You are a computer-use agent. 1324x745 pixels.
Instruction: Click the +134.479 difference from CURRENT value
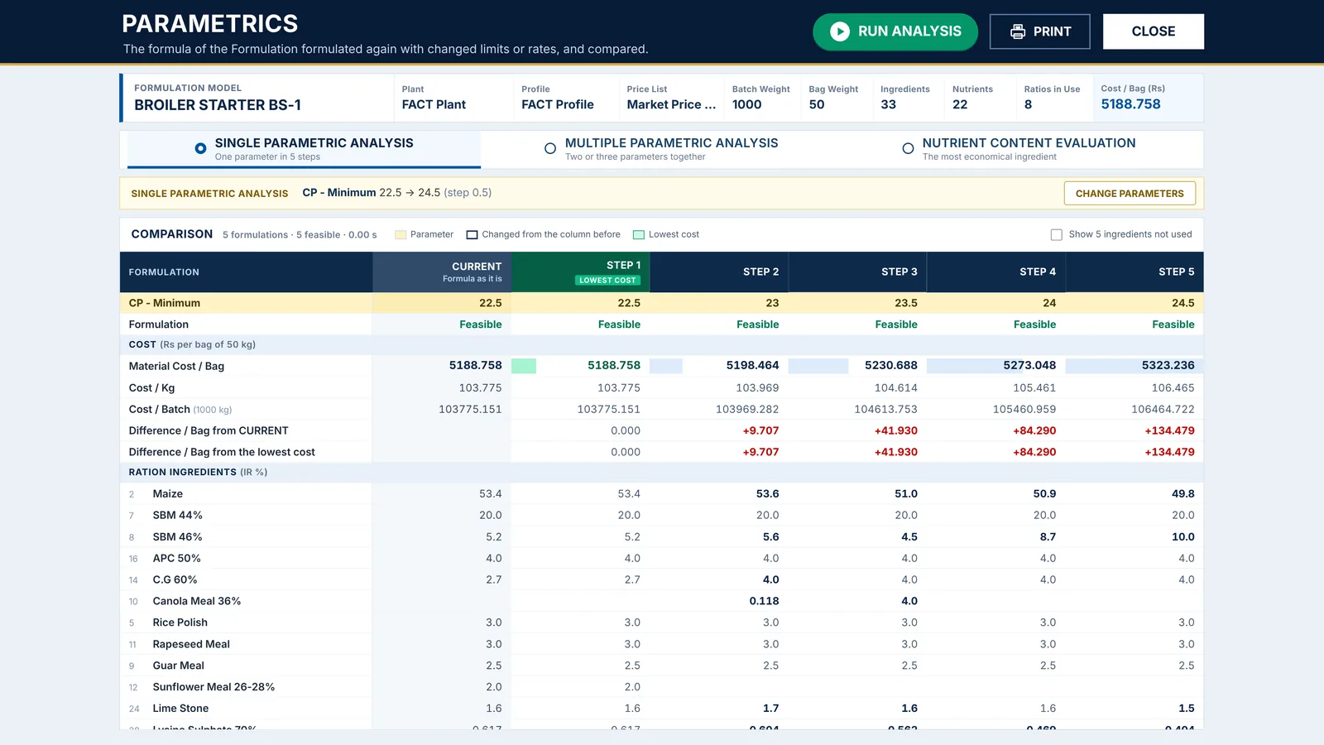(1169, 430)
